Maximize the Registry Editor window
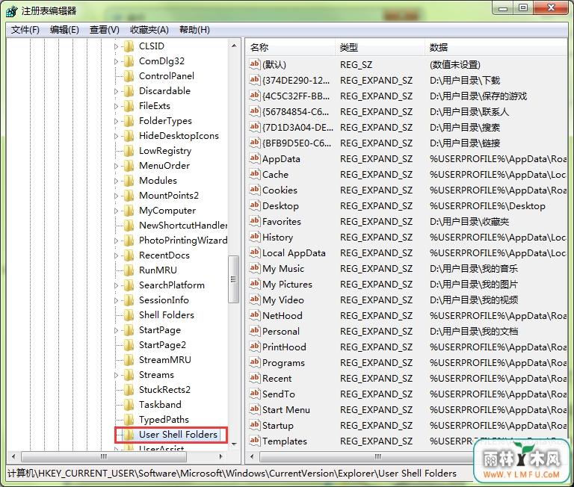The height and width of the screenshot is (487, 574). click(x=523, y=7)
